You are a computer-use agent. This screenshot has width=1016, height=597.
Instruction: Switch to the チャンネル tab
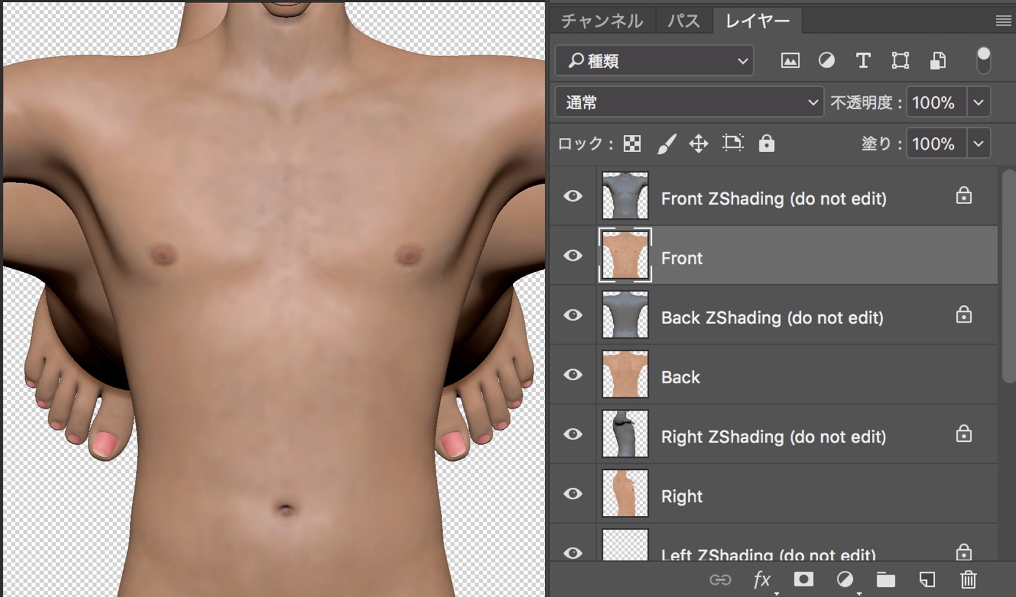601,21
